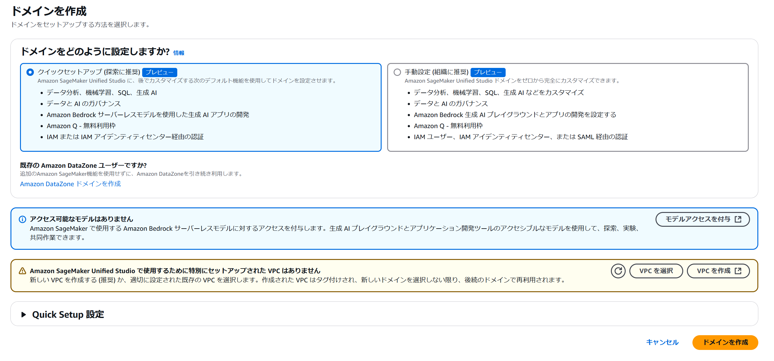Select クイックセットアップ radio button
This screenshot has height=361, width=774.
(30, 72)
